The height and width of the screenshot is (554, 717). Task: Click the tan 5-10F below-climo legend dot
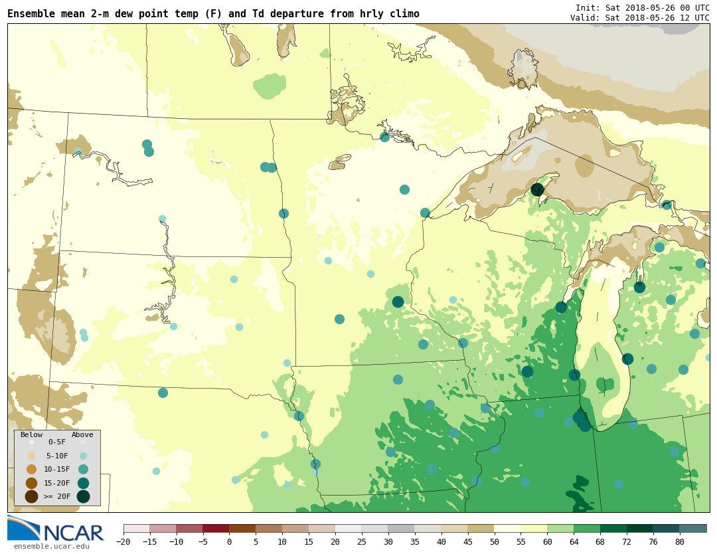(x=31, y=456)
